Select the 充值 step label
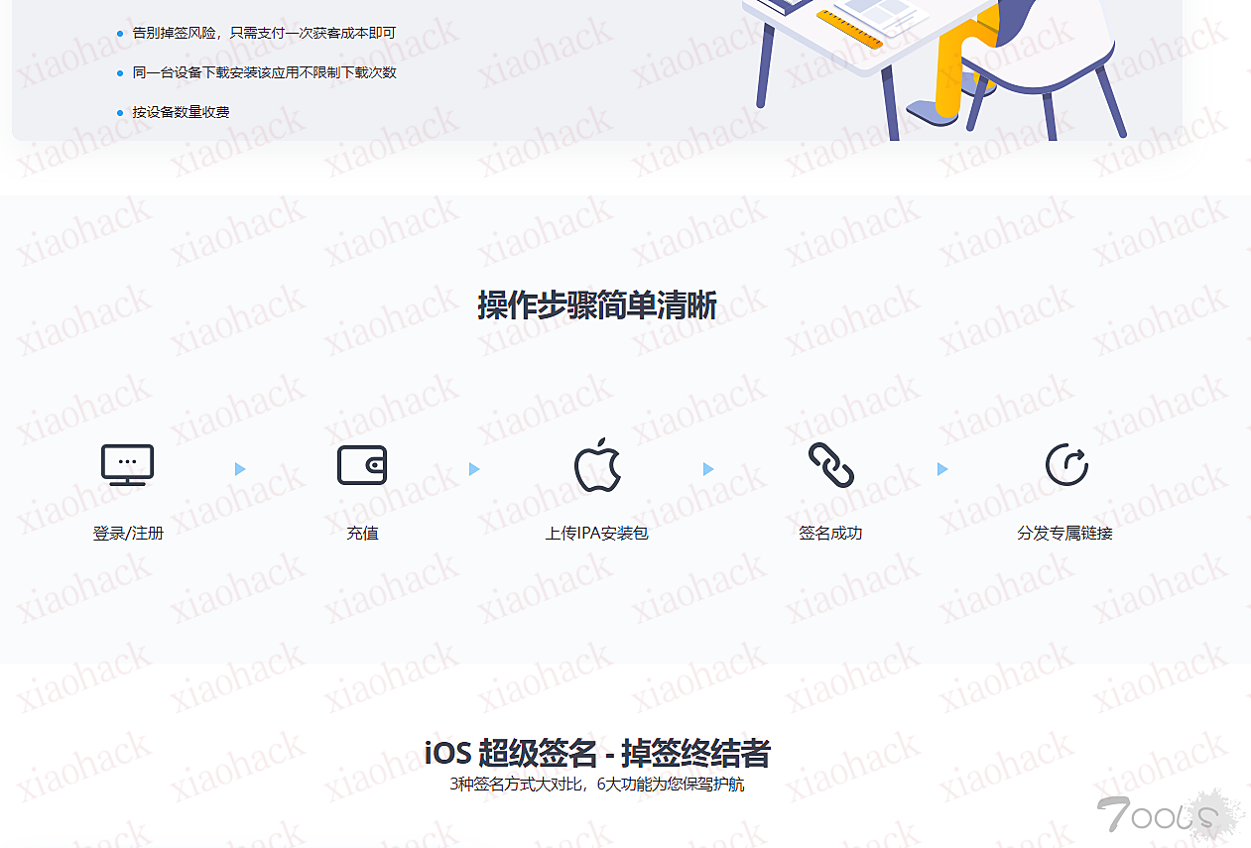Viewport: 1251px width, 848px height. pyautogui.click(x=362, y=534)
